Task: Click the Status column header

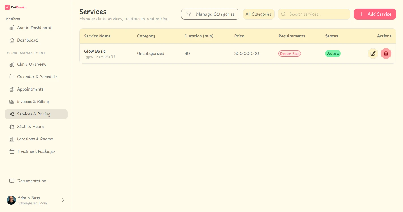Action: coord(332,36)
